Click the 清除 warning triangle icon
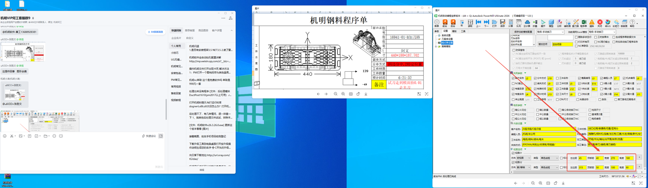 (592, 23)
